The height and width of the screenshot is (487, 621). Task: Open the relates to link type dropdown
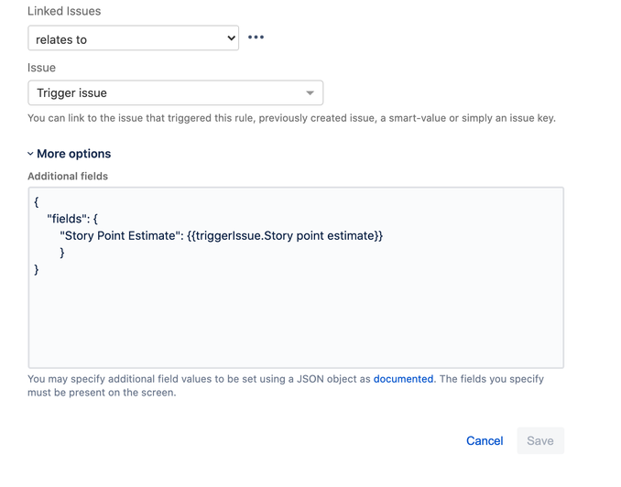coord(133,38)
